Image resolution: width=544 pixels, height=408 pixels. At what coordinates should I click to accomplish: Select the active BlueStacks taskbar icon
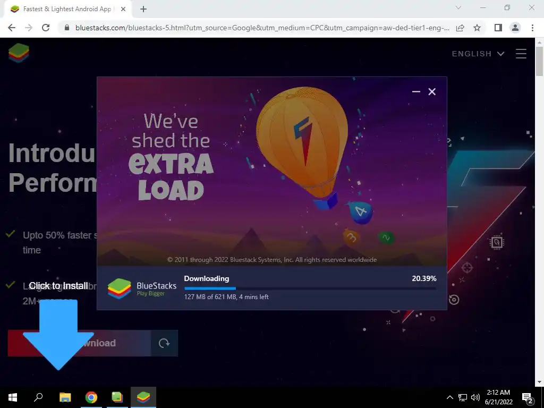[143, 397]
